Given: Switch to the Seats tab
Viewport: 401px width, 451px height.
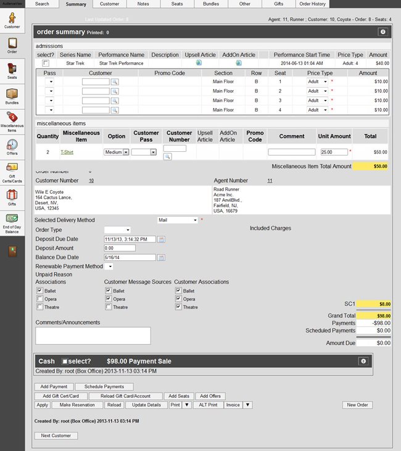Looking at the screenshot, I should click(x=177, y=4).
